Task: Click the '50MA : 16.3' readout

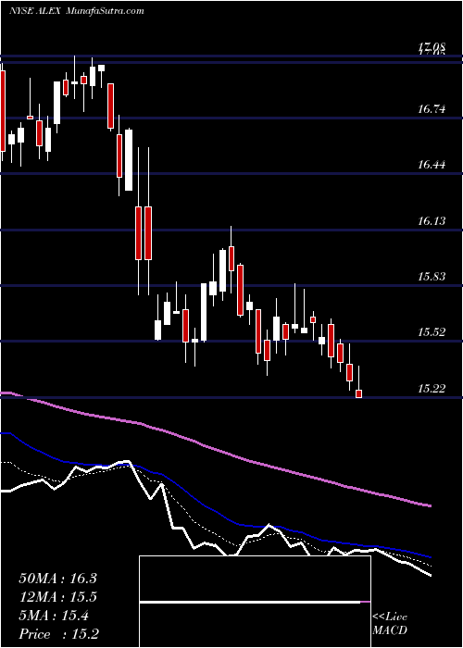Action: coord(57,579)
